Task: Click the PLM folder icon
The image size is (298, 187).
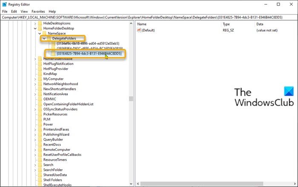Action: point(40,119)
